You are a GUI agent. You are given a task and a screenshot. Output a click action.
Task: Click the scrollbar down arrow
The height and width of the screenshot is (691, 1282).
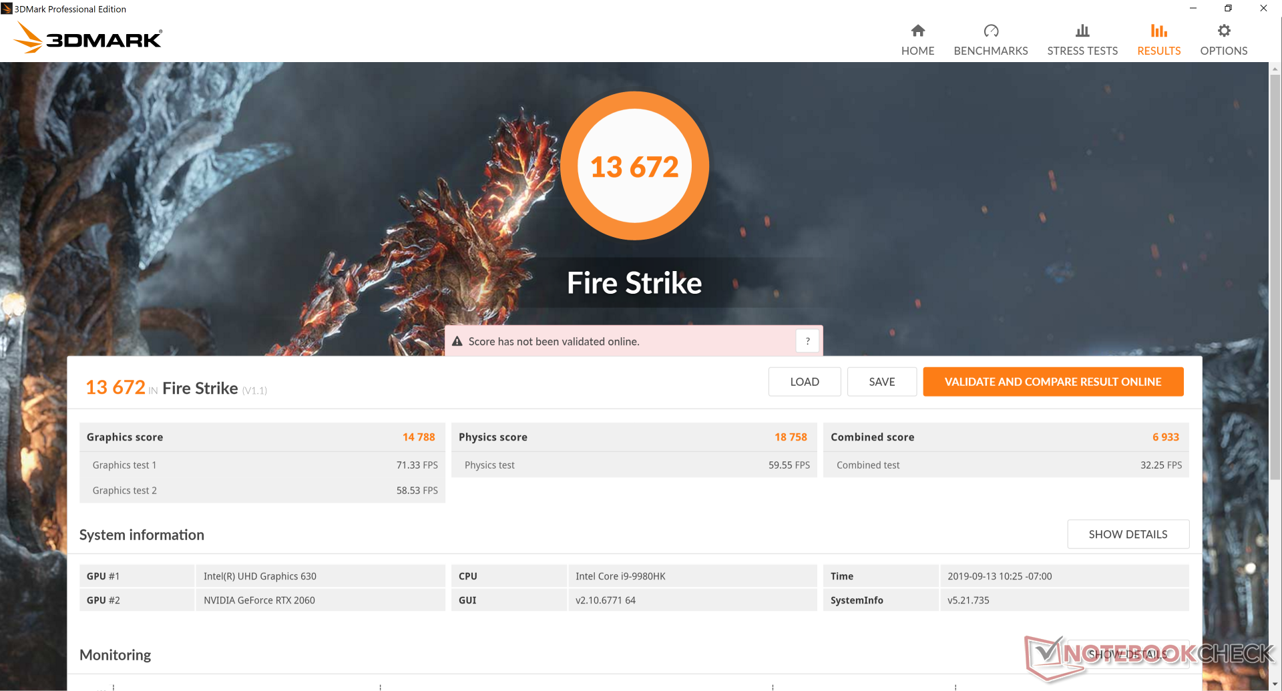[1275, 685]
